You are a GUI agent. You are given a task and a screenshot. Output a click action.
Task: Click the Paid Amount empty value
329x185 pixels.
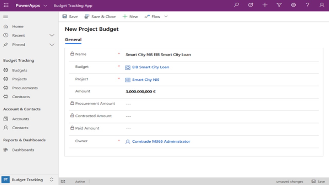pos(129,128)
